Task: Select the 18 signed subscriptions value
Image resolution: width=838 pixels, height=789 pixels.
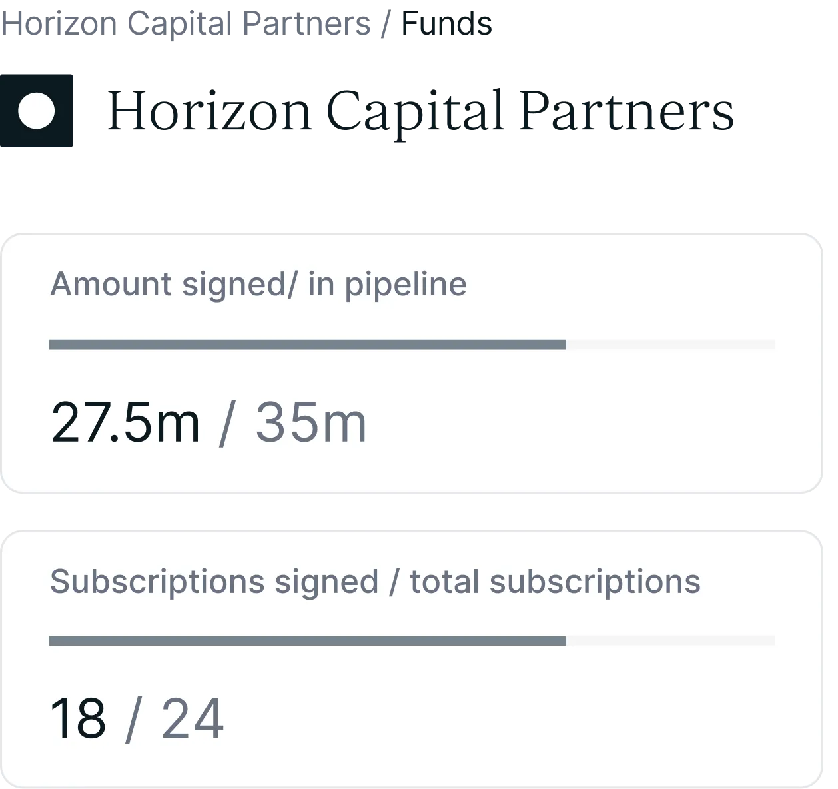Action: coord(78,718)
